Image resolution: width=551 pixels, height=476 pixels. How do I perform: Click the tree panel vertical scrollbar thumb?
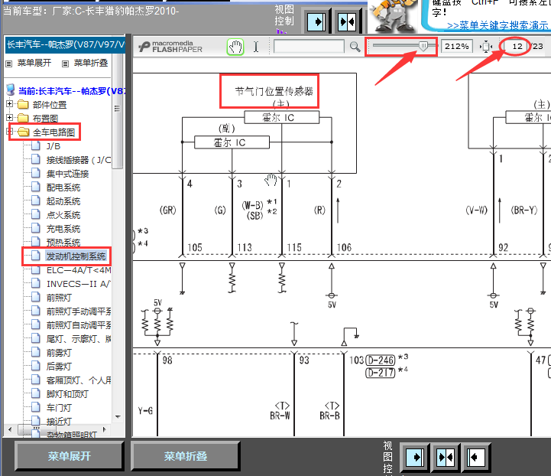118,111
